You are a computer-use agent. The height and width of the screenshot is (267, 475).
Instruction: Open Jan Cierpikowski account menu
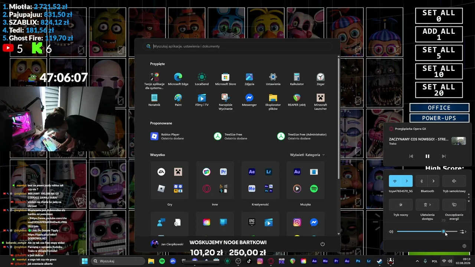pos(167,244)
